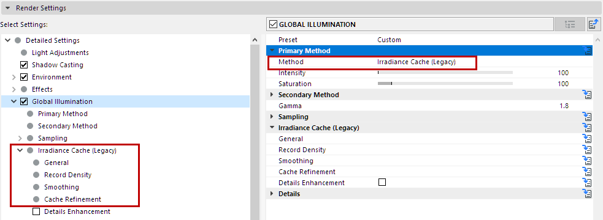The height and width of the screenshot is (220, 603).
Task: Click the export settings icon at top right
Action: click(594, 24)
